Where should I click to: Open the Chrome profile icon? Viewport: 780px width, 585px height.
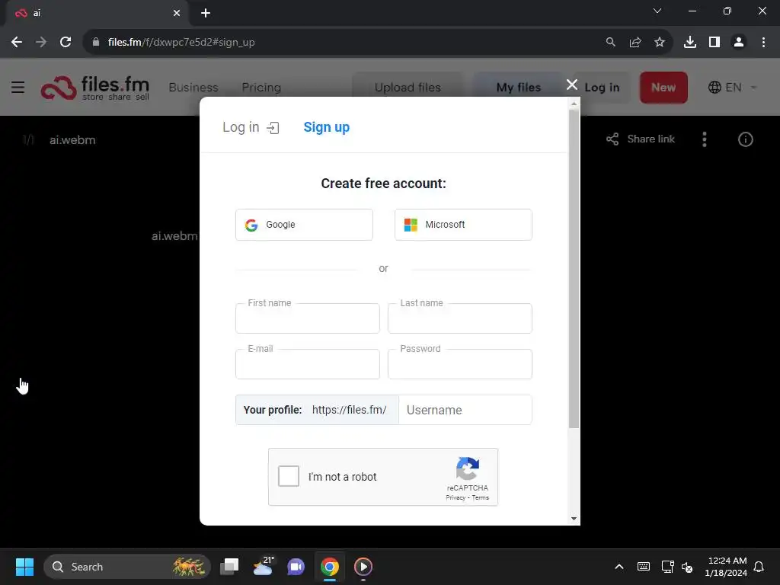pos(739,43)
